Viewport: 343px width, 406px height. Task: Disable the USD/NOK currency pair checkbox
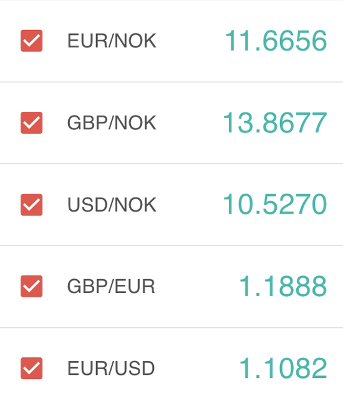pyautogui.click(x=32, y=204)
